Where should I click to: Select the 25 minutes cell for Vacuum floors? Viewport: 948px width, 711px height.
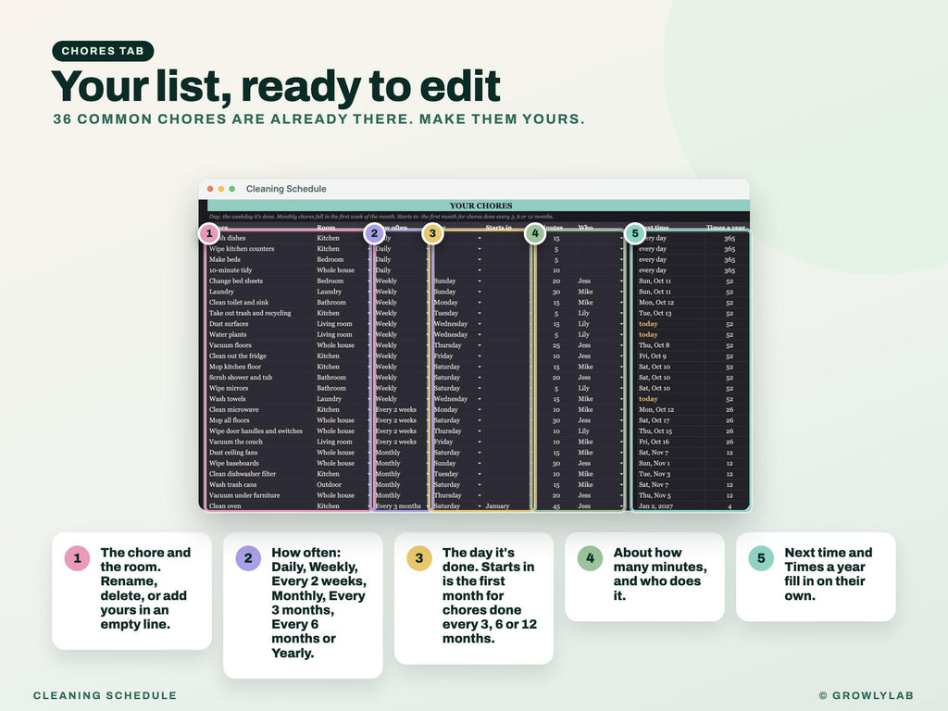555,345
